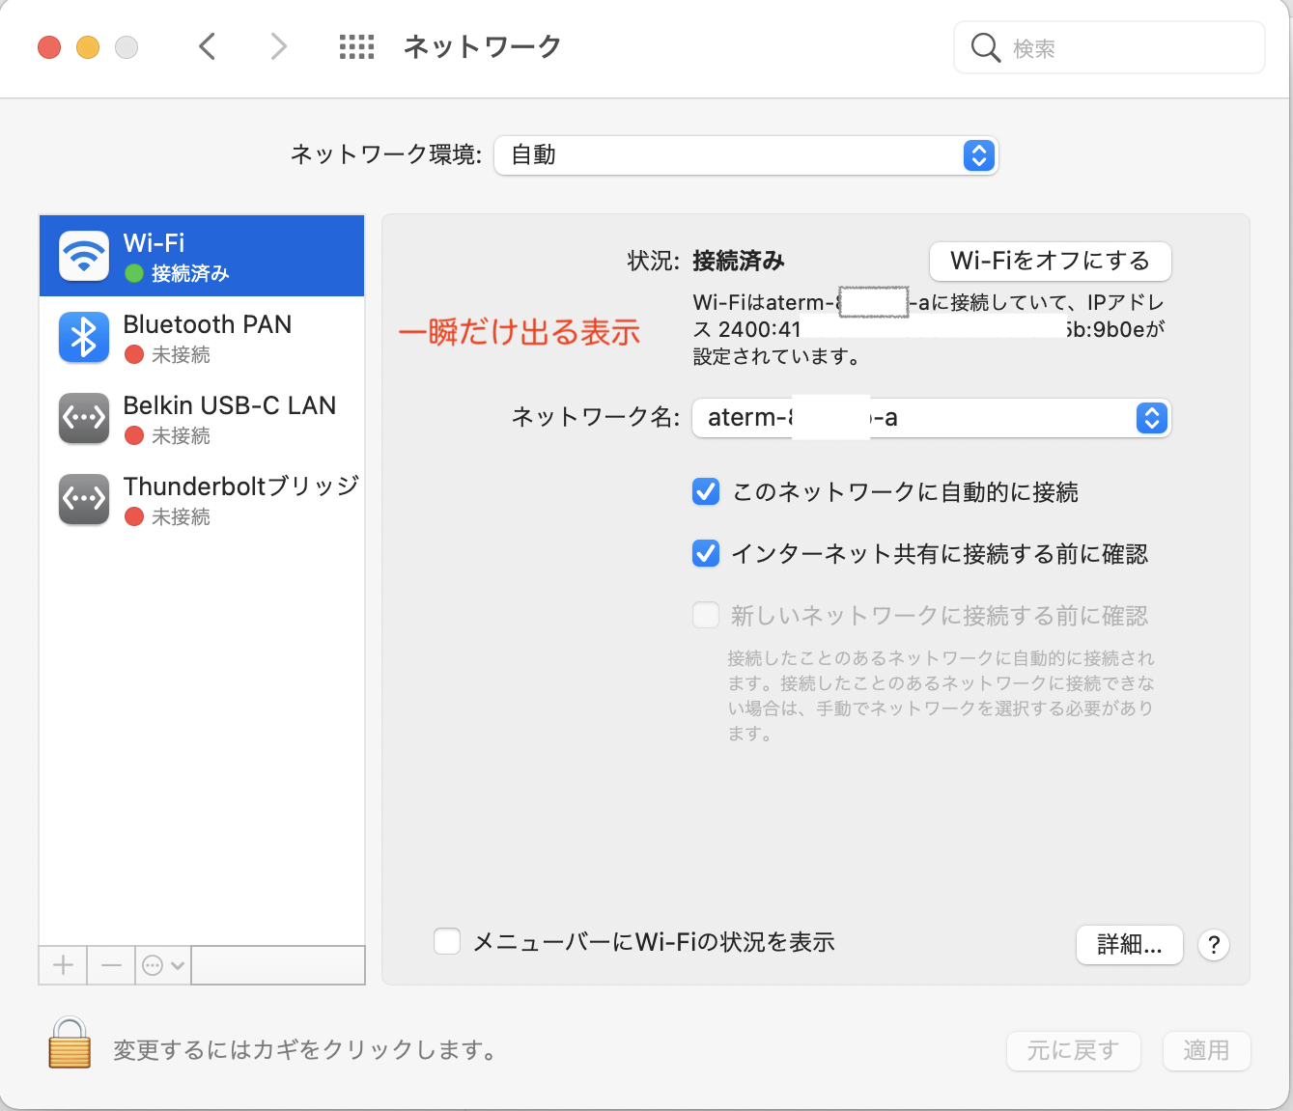Open the ネットワーク環境 dropdown
1293x1111 pixels.
coord(745,155)
